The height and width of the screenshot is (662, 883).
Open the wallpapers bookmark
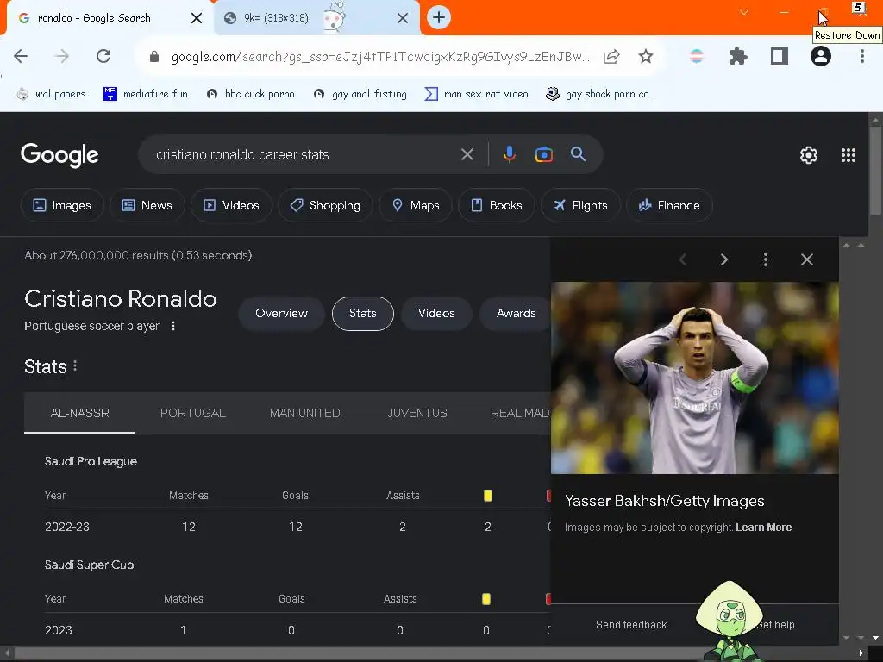51,94
